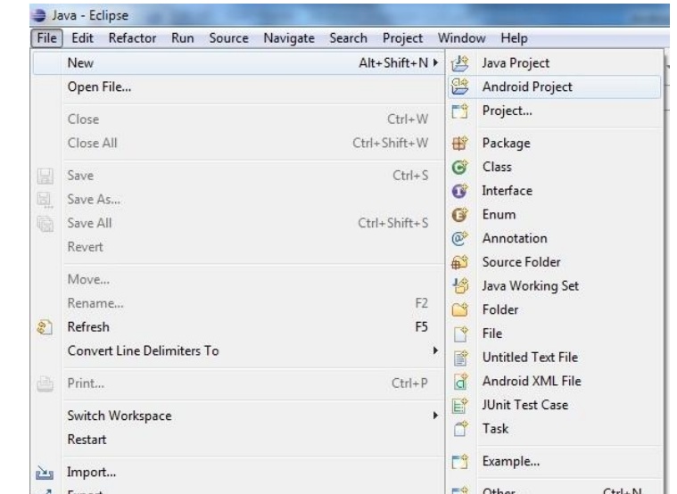Open the Navigate menu
The image size is (677, 494).
click(x=289, y=38)
